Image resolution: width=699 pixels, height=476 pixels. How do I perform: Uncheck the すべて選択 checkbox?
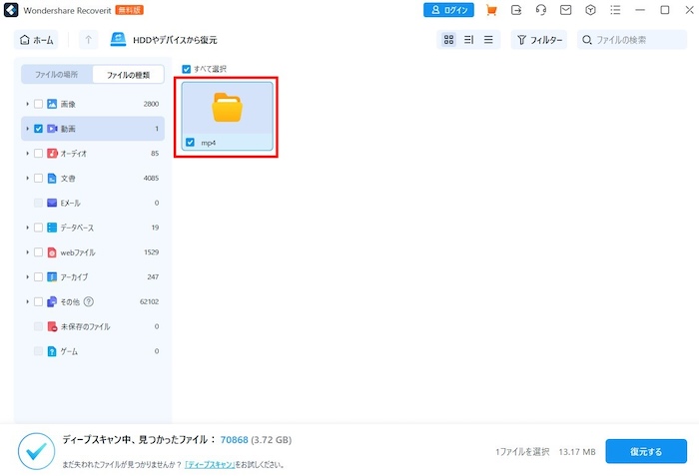click(x=187, y=69)
